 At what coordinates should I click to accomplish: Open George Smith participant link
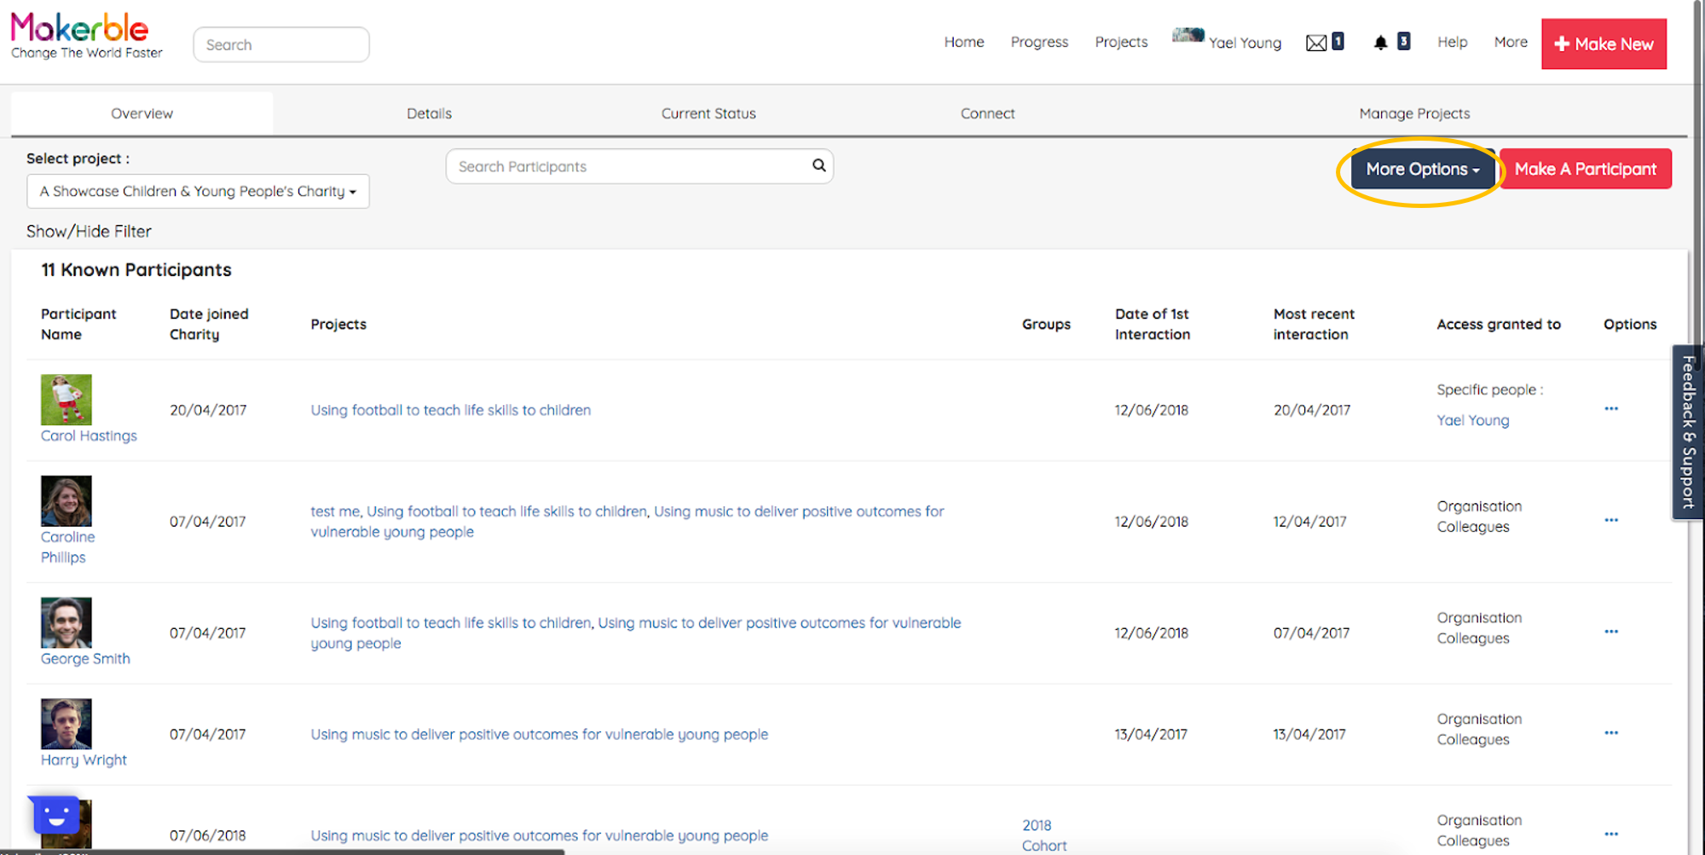pos(85,659)
